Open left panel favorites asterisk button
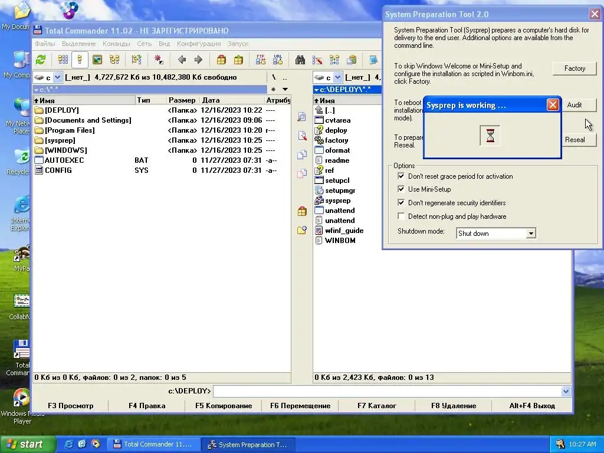604x453 pixels. pos(274,90)
